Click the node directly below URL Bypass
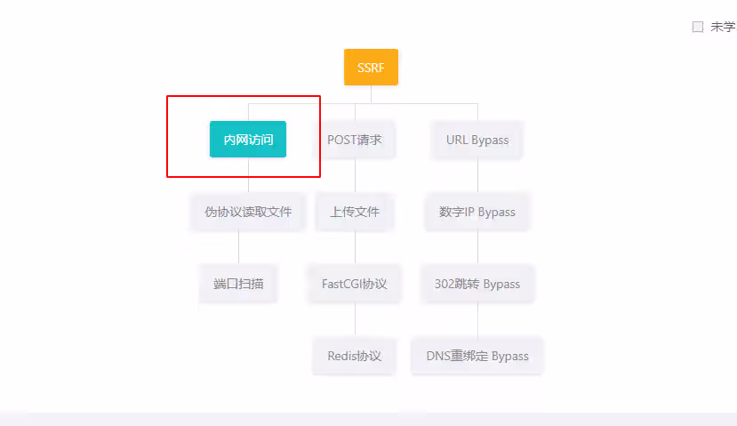This screenshot has width=737, height=426. click(477, 212)
